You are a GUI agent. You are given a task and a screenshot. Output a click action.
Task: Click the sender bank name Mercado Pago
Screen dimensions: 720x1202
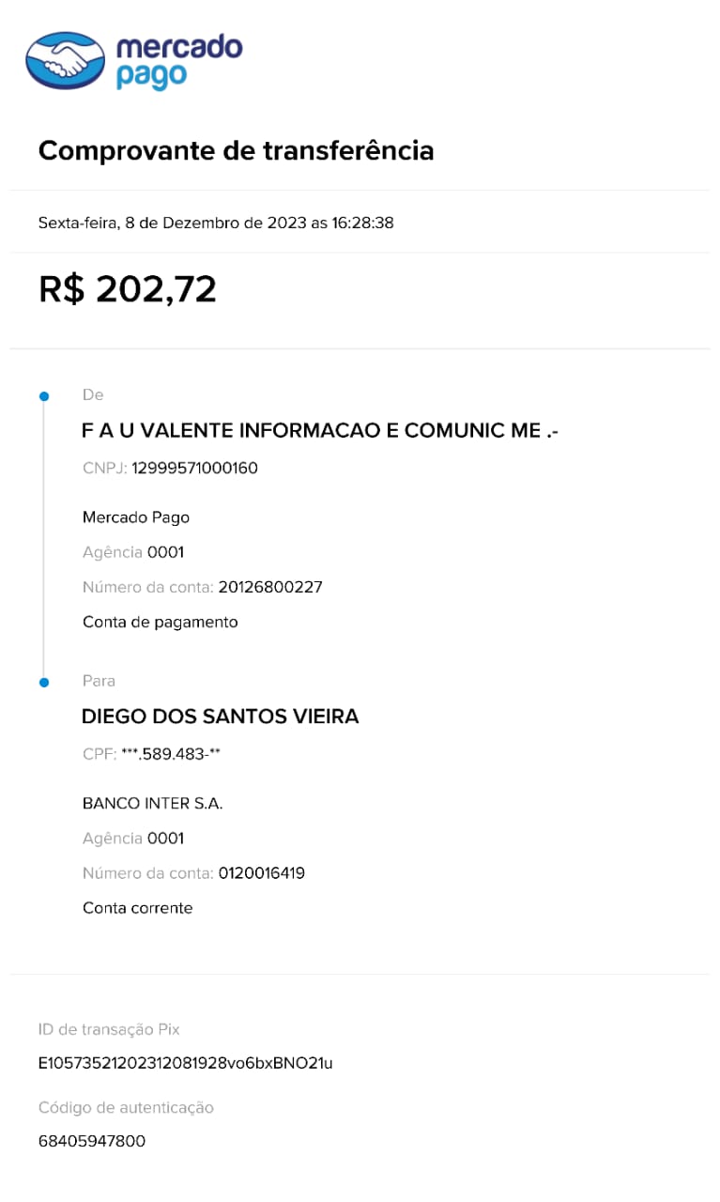tap(136, 517)
